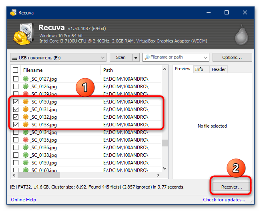Uncheck the box for _SC_0133.jpg

tap(16, 125)
